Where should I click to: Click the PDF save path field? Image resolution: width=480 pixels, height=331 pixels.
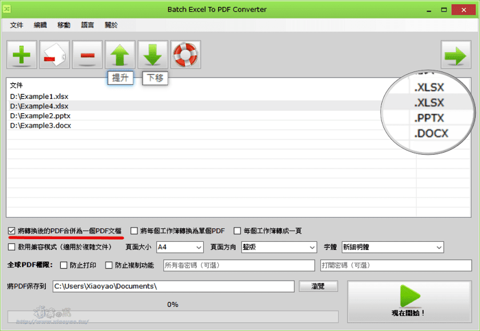click(x=173, y=286)
